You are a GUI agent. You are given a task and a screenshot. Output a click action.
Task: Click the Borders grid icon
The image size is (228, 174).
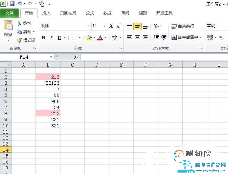click(74, 38)
